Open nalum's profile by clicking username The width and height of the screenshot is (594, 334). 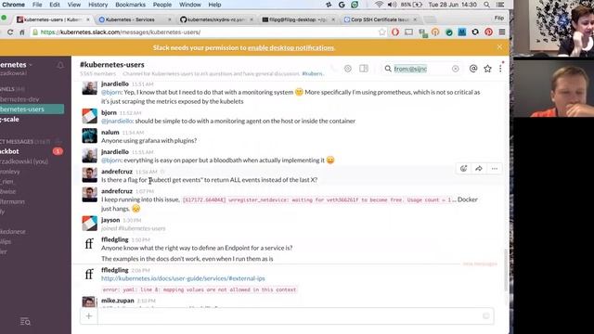pyautogui.click(x=110, y=132)
